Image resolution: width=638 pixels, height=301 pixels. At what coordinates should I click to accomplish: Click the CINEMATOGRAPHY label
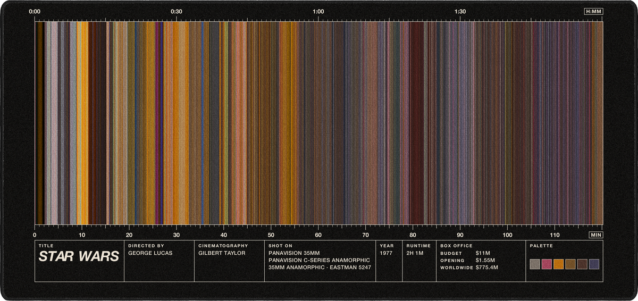tap(223, 246)
